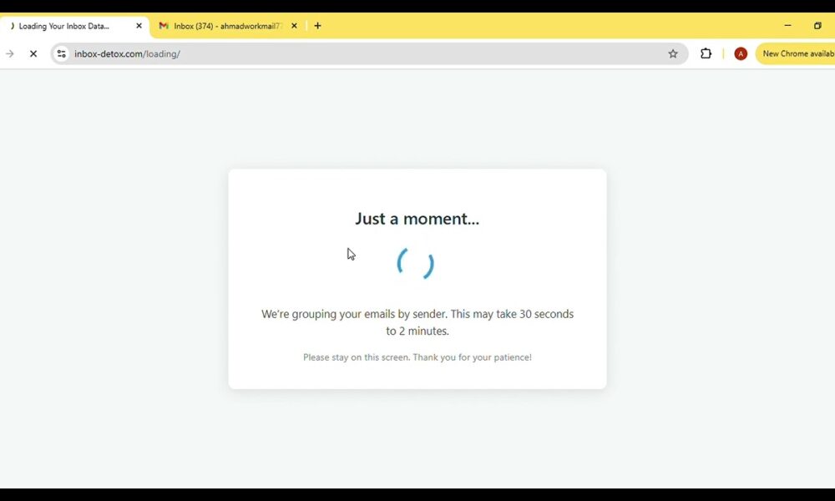The height and width of the screenshot is (501, 835).
Task: Open the Extensions puzzle icon
Action: (x=706, y=53)
